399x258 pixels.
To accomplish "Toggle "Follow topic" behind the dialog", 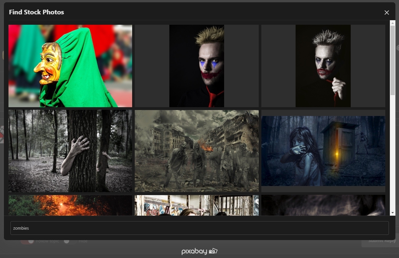I will [x=27, y=241].
